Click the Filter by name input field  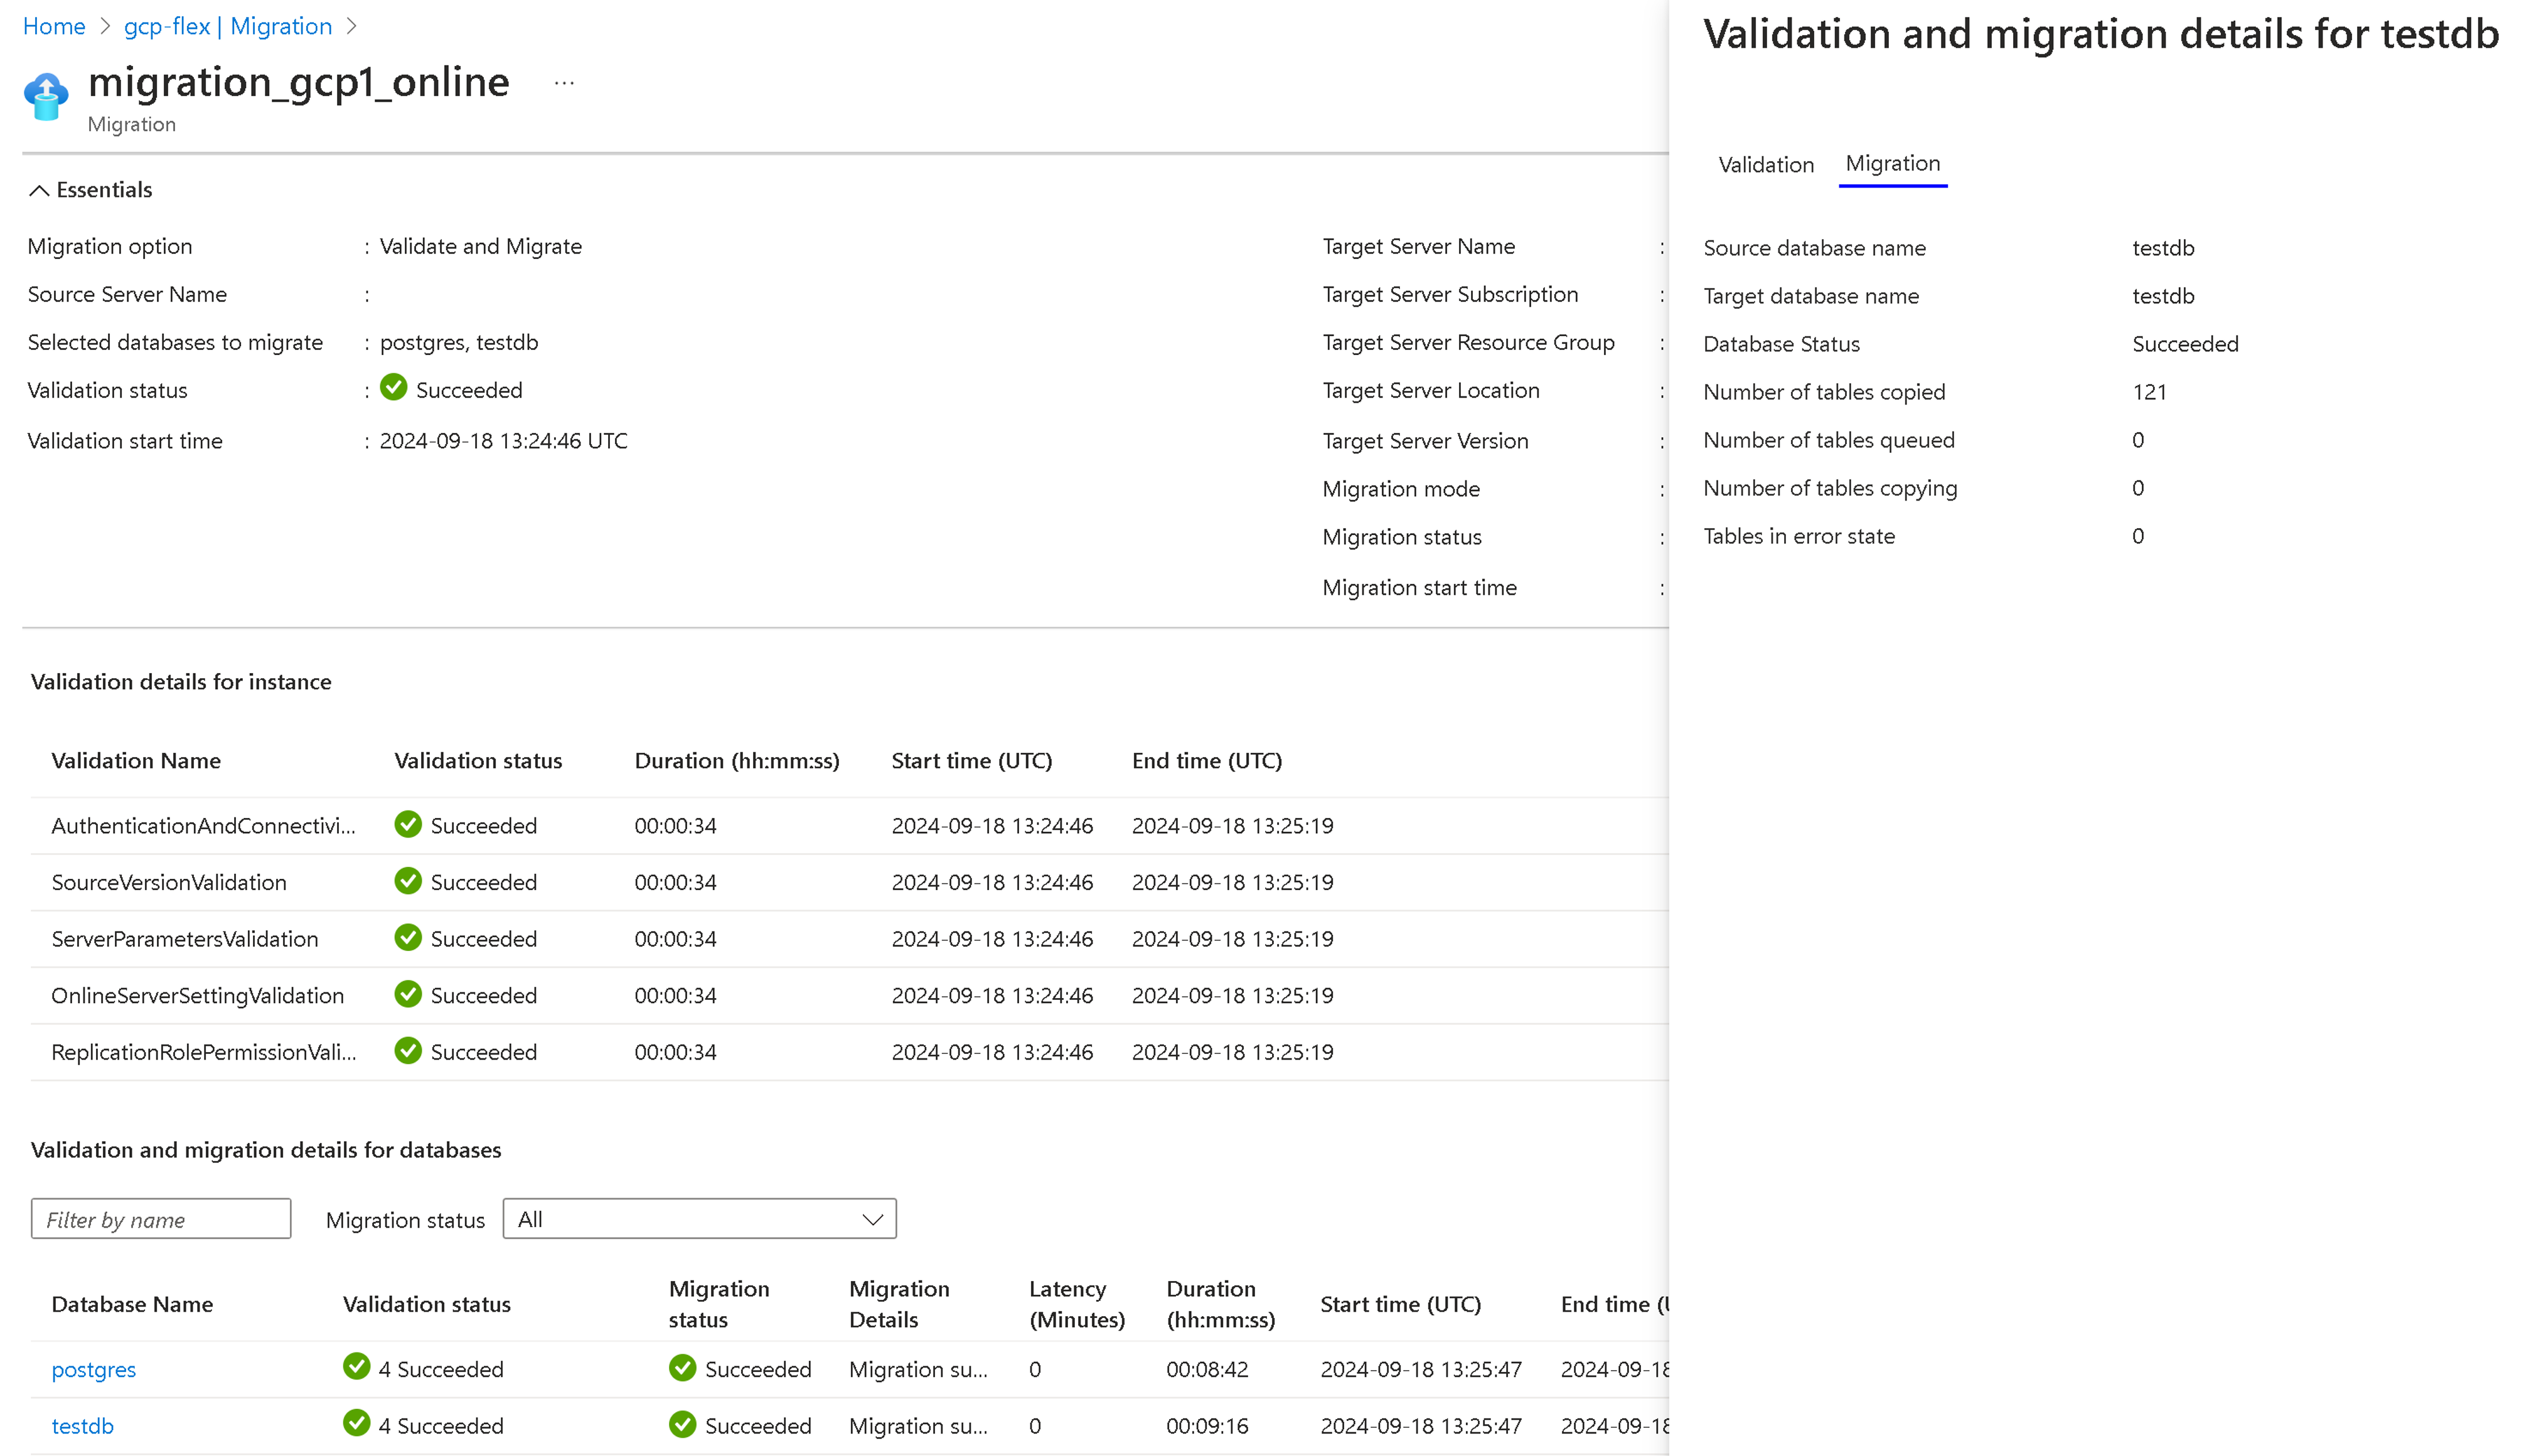point(161,1219)
